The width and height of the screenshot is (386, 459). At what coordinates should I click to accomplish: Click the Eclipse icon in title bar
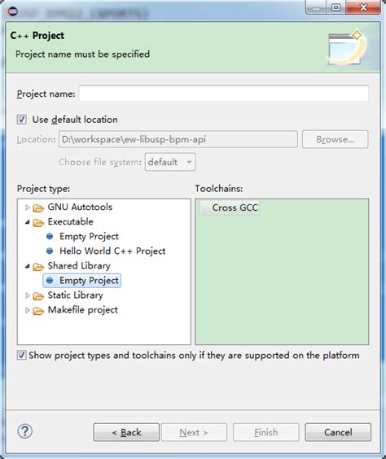pos(12,11)
